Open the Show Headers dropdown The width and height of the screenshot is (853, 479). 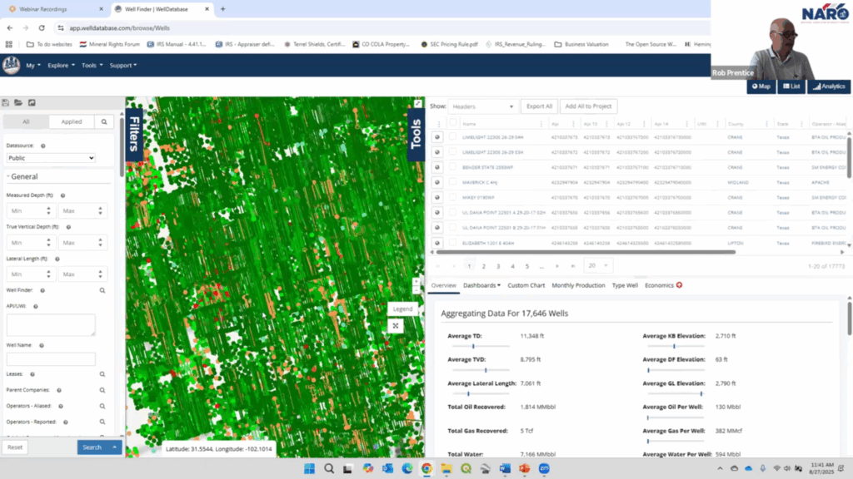click(x=482, y=106)
